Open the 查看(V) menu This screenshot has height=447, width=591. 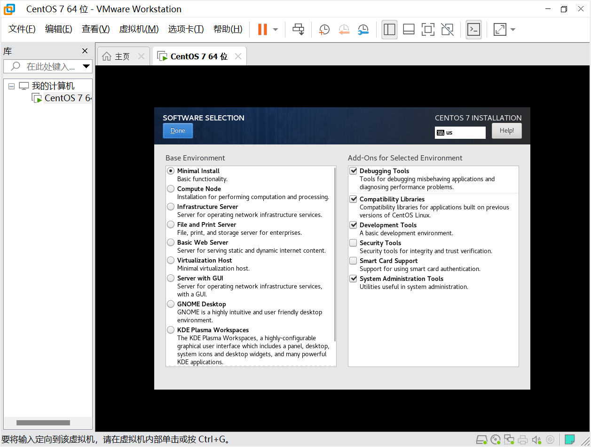click(96, 29)
